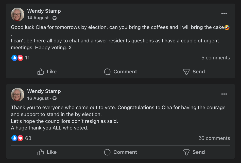Click the blue like reaction icon beside count 63

(x=14, y=138)
